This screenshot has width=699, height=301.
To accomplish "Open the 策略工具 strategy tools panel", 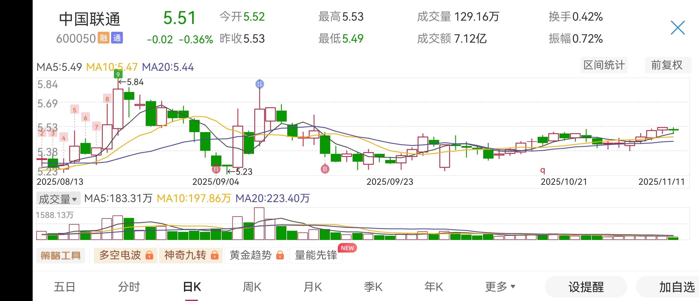I will [61, 255].
